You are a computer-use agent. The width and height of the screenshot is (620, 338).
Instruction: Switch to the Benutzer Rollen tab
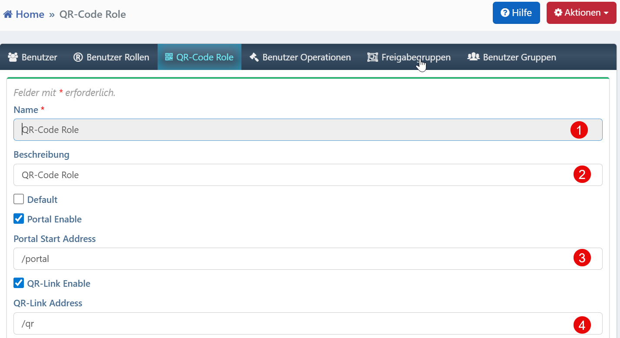click(117, 57)
